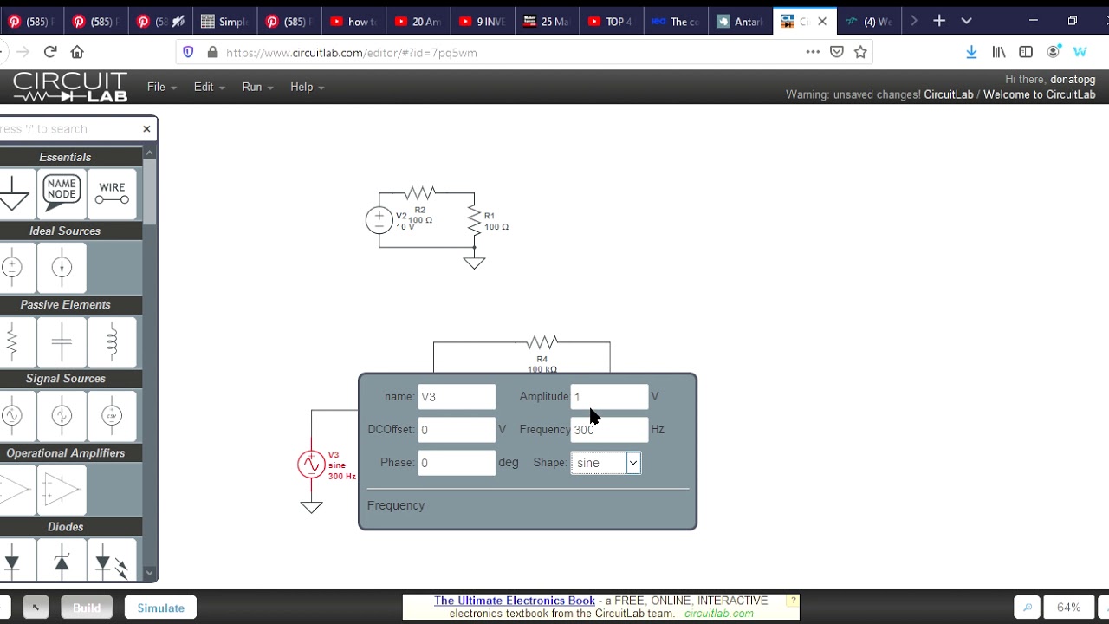Select resistor R1 in the circuit
Viewport: 1109px width, 624px height.
click(474, 220)
